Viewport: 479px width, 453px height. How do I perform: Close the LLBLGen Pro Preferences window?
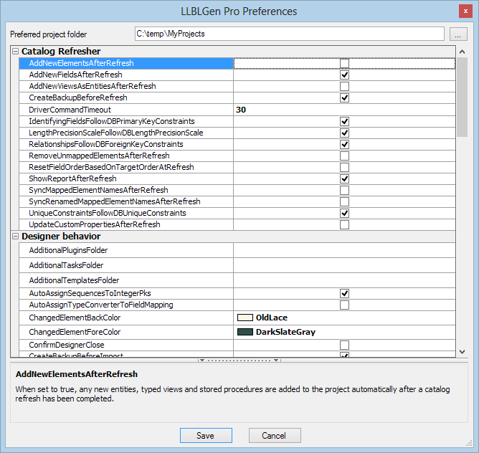coord(465,11)
